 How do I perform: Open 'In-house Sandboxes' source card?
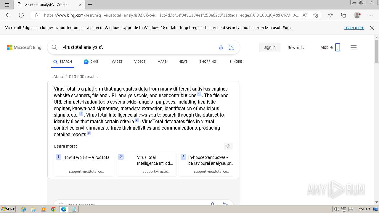[x=206, y=164]
